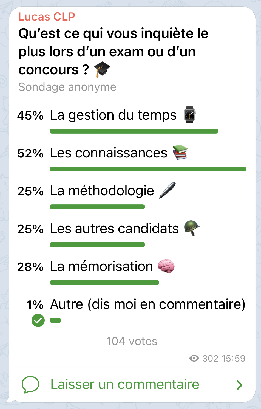Click the green checkmark on Autre option
Image resolution: width=261 pixels, height=409 pixels.
pos(38,320)
